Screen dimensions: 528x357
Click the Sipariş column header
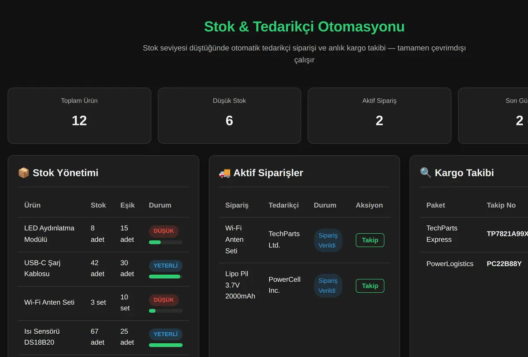point(237,205)
